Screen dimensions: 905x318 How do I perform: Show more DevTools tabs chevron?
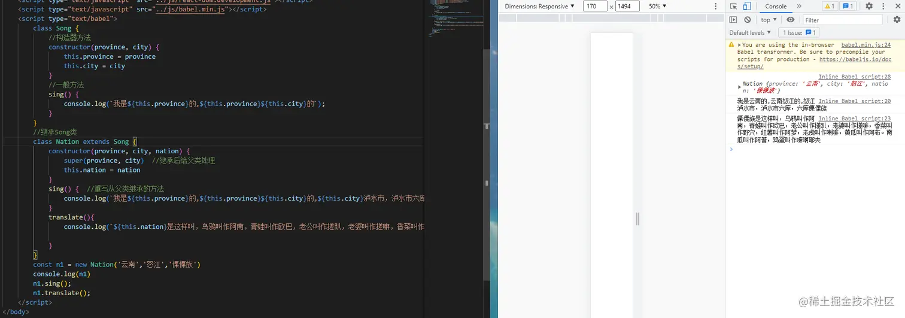pos(799,6)
